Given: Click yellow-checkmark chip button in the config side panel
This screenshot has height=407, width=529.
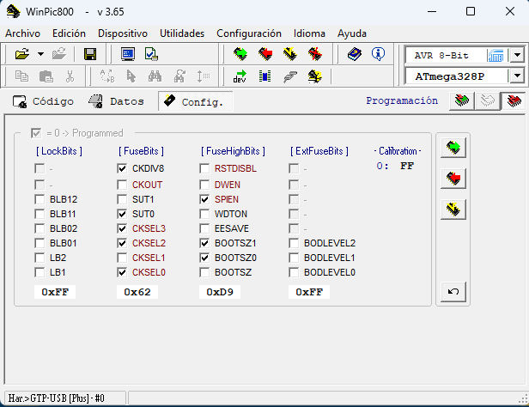Looking at the screenshot, I should [x=453, y=210].
